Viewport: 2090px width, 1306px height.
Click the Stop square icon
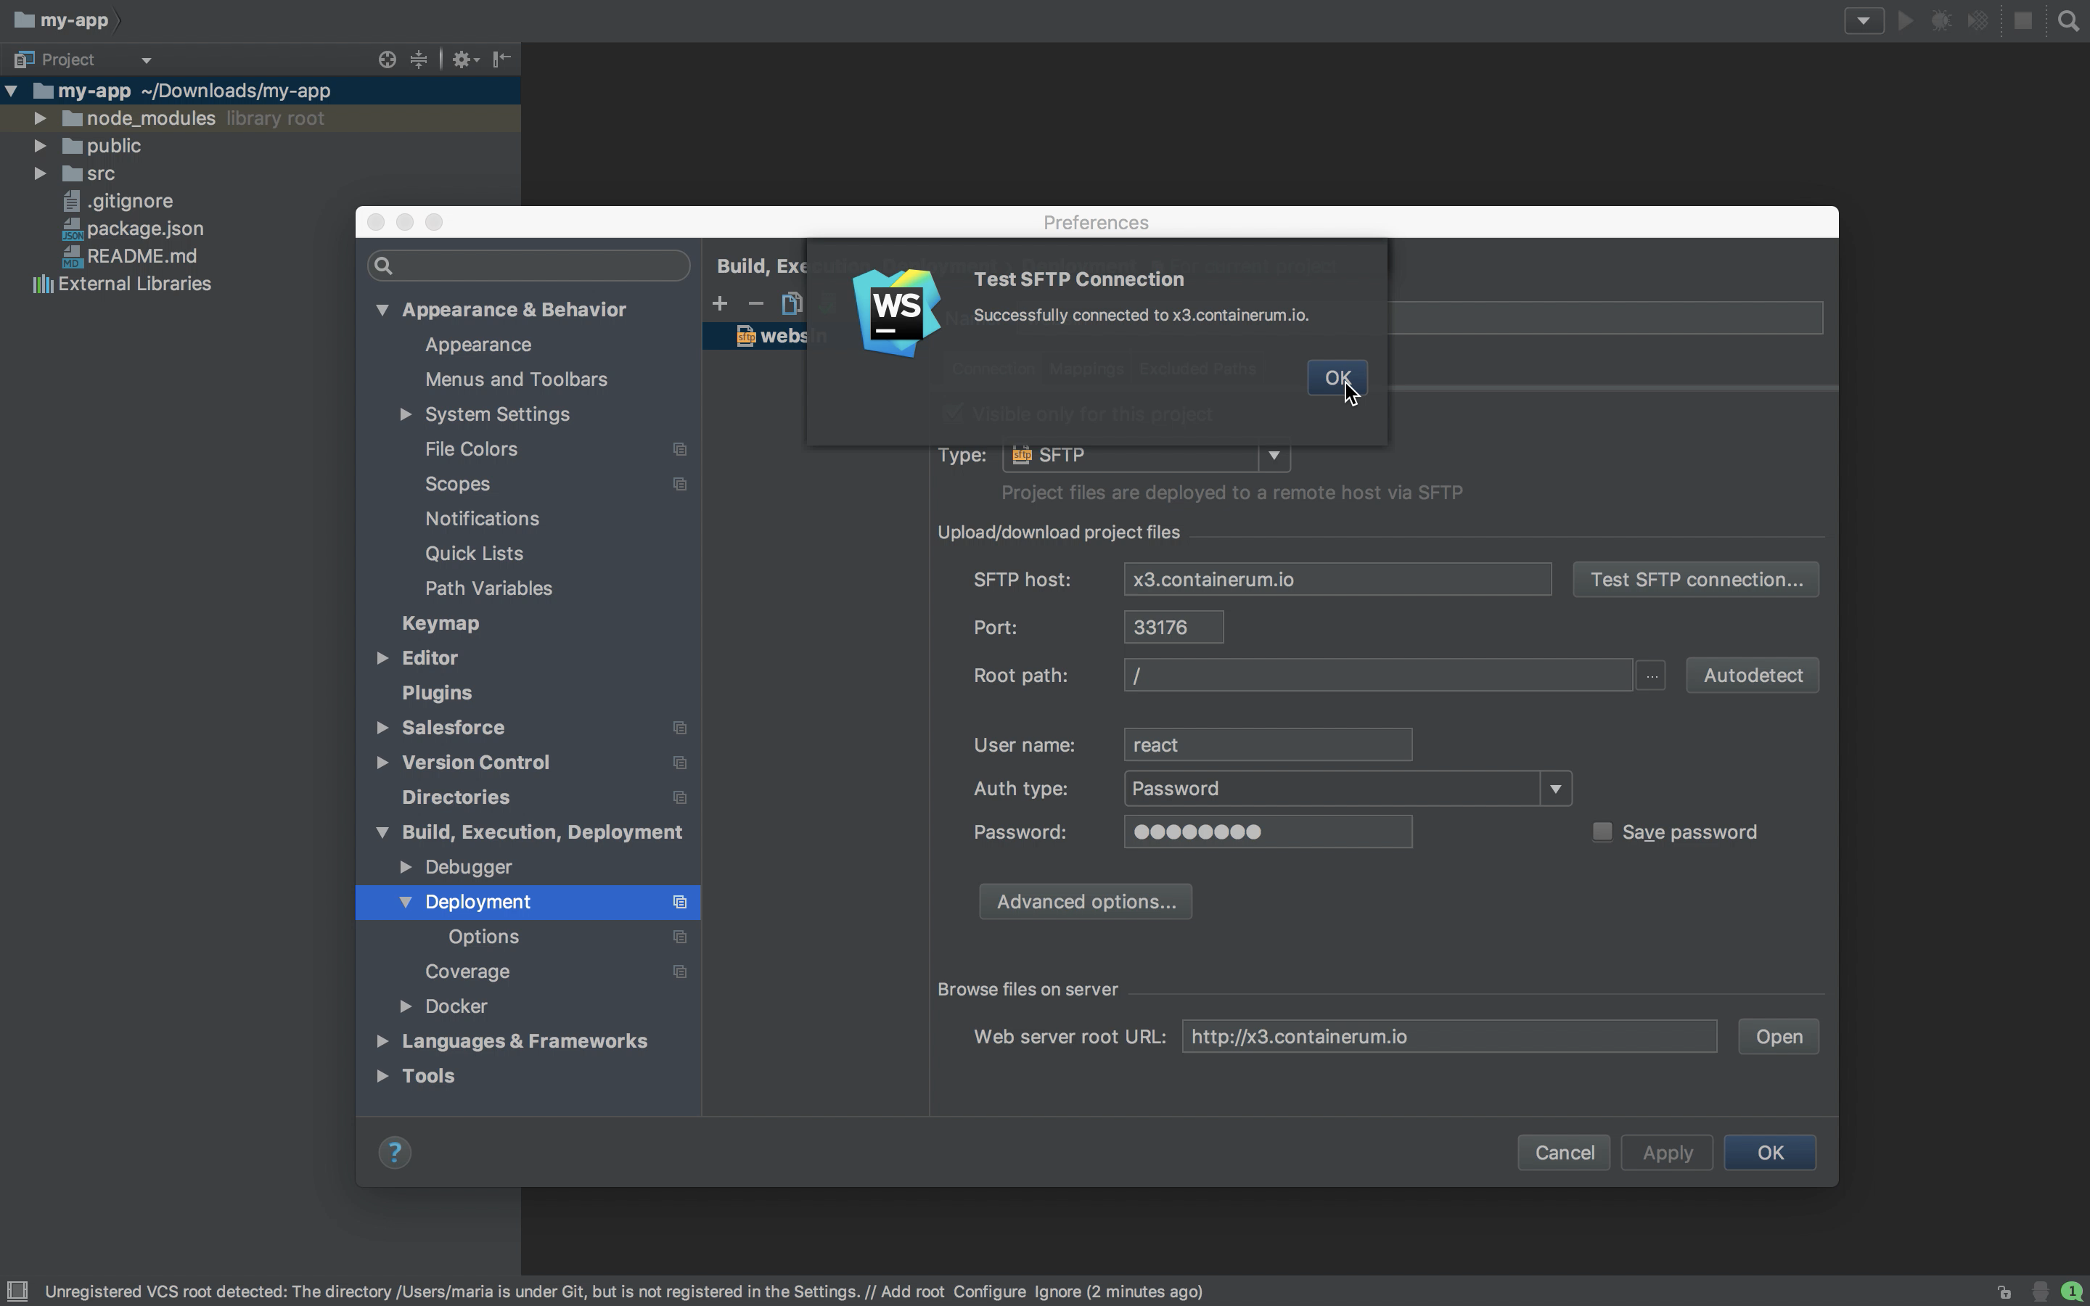click(2023, 21)
